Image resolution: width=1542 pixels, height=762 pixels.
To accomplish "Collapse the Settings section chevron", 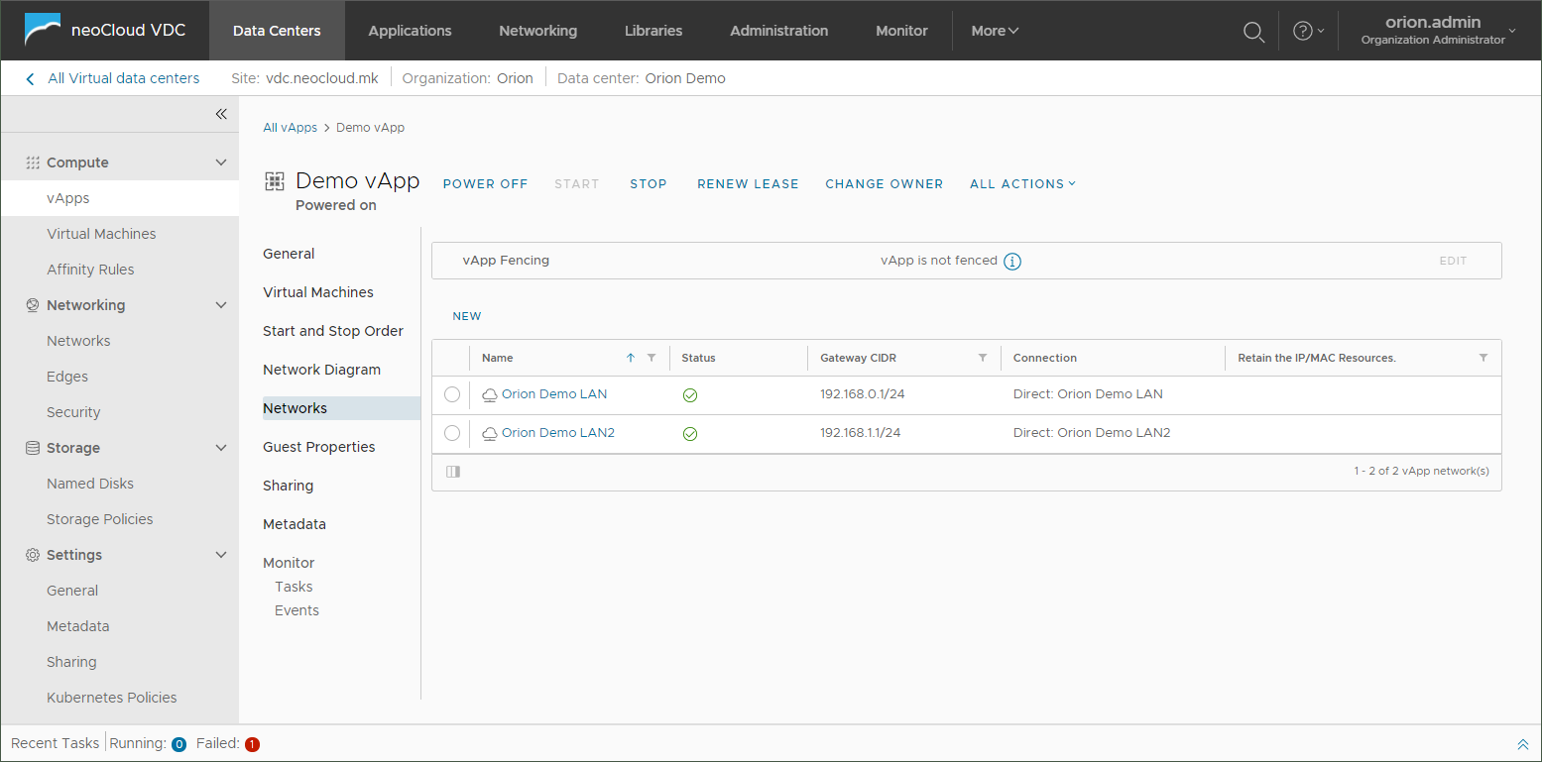I will point(221,555).
